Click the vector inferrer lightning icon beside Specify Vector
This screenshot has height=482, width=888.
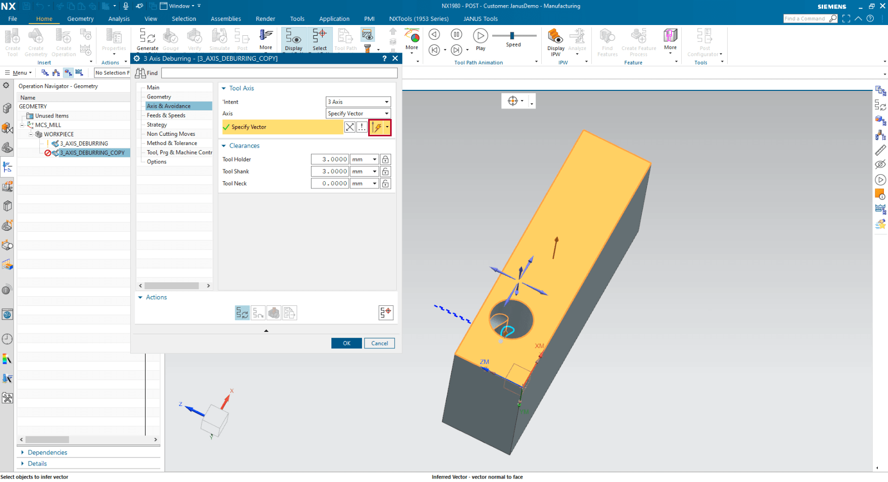377,127
